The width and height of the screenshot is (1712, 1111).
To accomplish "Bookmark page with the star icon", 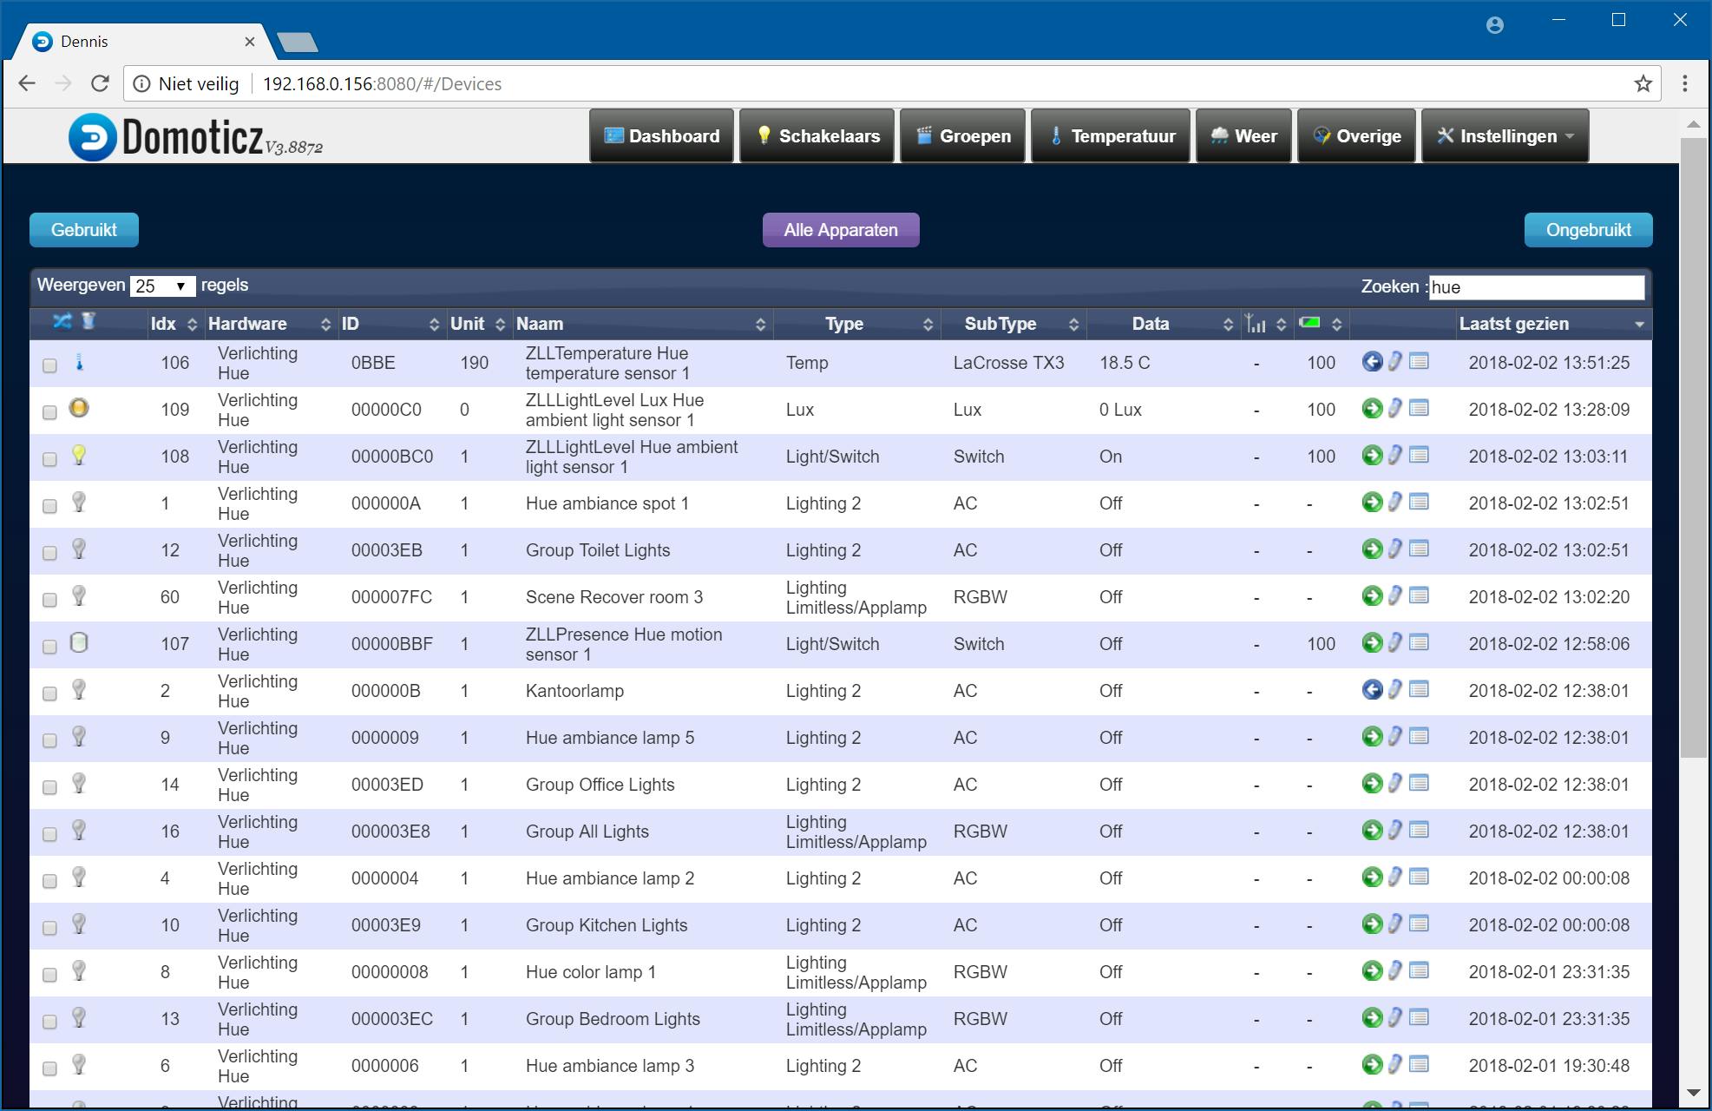I will click(x=1643, y=84).
